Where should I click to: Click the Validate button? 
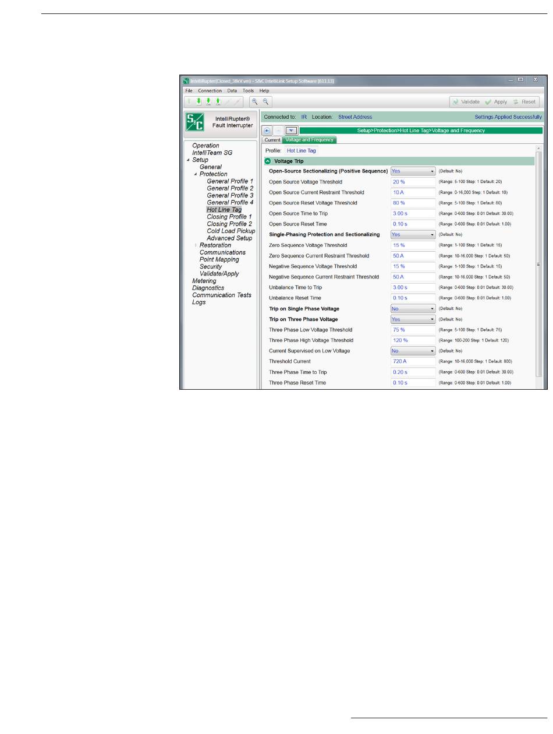click(x=465, y=101)
